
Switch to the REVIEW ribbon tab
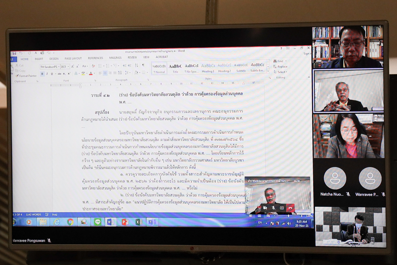132,58
